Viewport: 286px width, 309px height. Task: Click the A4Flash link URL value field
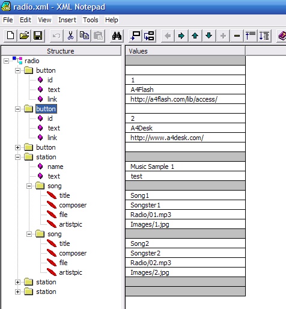(x=185, y=99)
